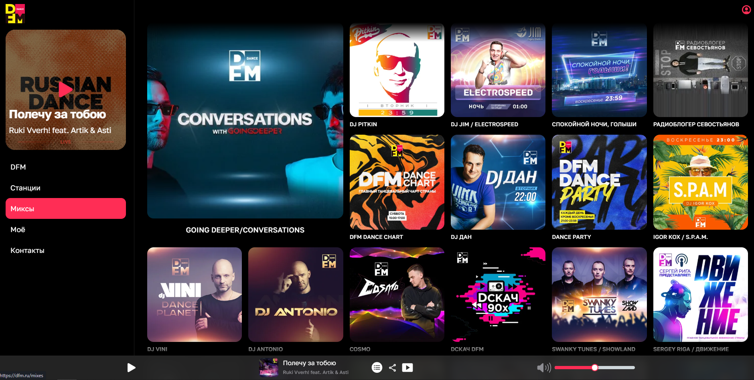Screen dimensions: 754x380
Task: Open the Cosmo mix cover
Action: click(397, 295)
